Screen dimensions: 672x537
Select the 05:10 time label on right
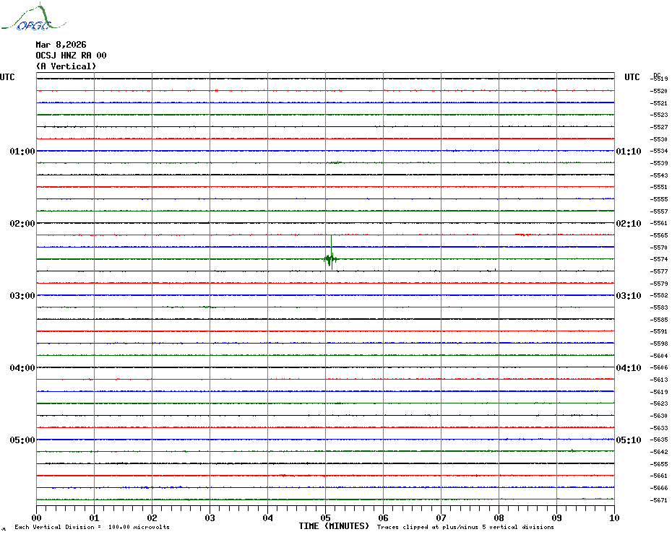pos(628,440)
